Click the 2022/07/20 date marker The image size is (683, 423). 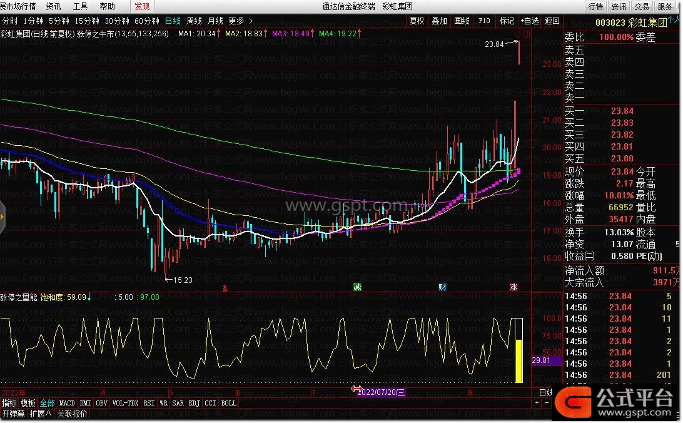point(381,392)
